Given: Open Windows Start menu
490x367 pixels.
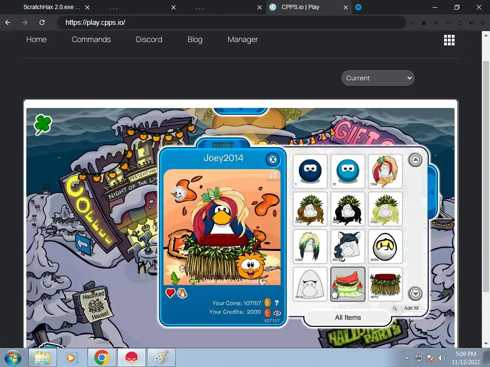Looking at the screenshot, I should 12,357.
